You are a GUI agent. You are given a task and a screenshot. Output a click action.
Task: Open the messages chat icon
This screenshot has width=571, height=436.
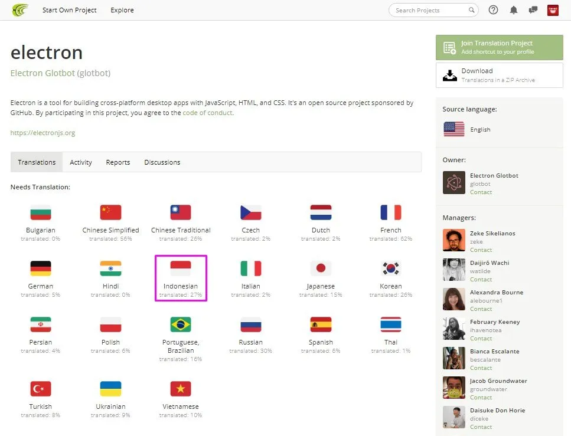point(533,10)
